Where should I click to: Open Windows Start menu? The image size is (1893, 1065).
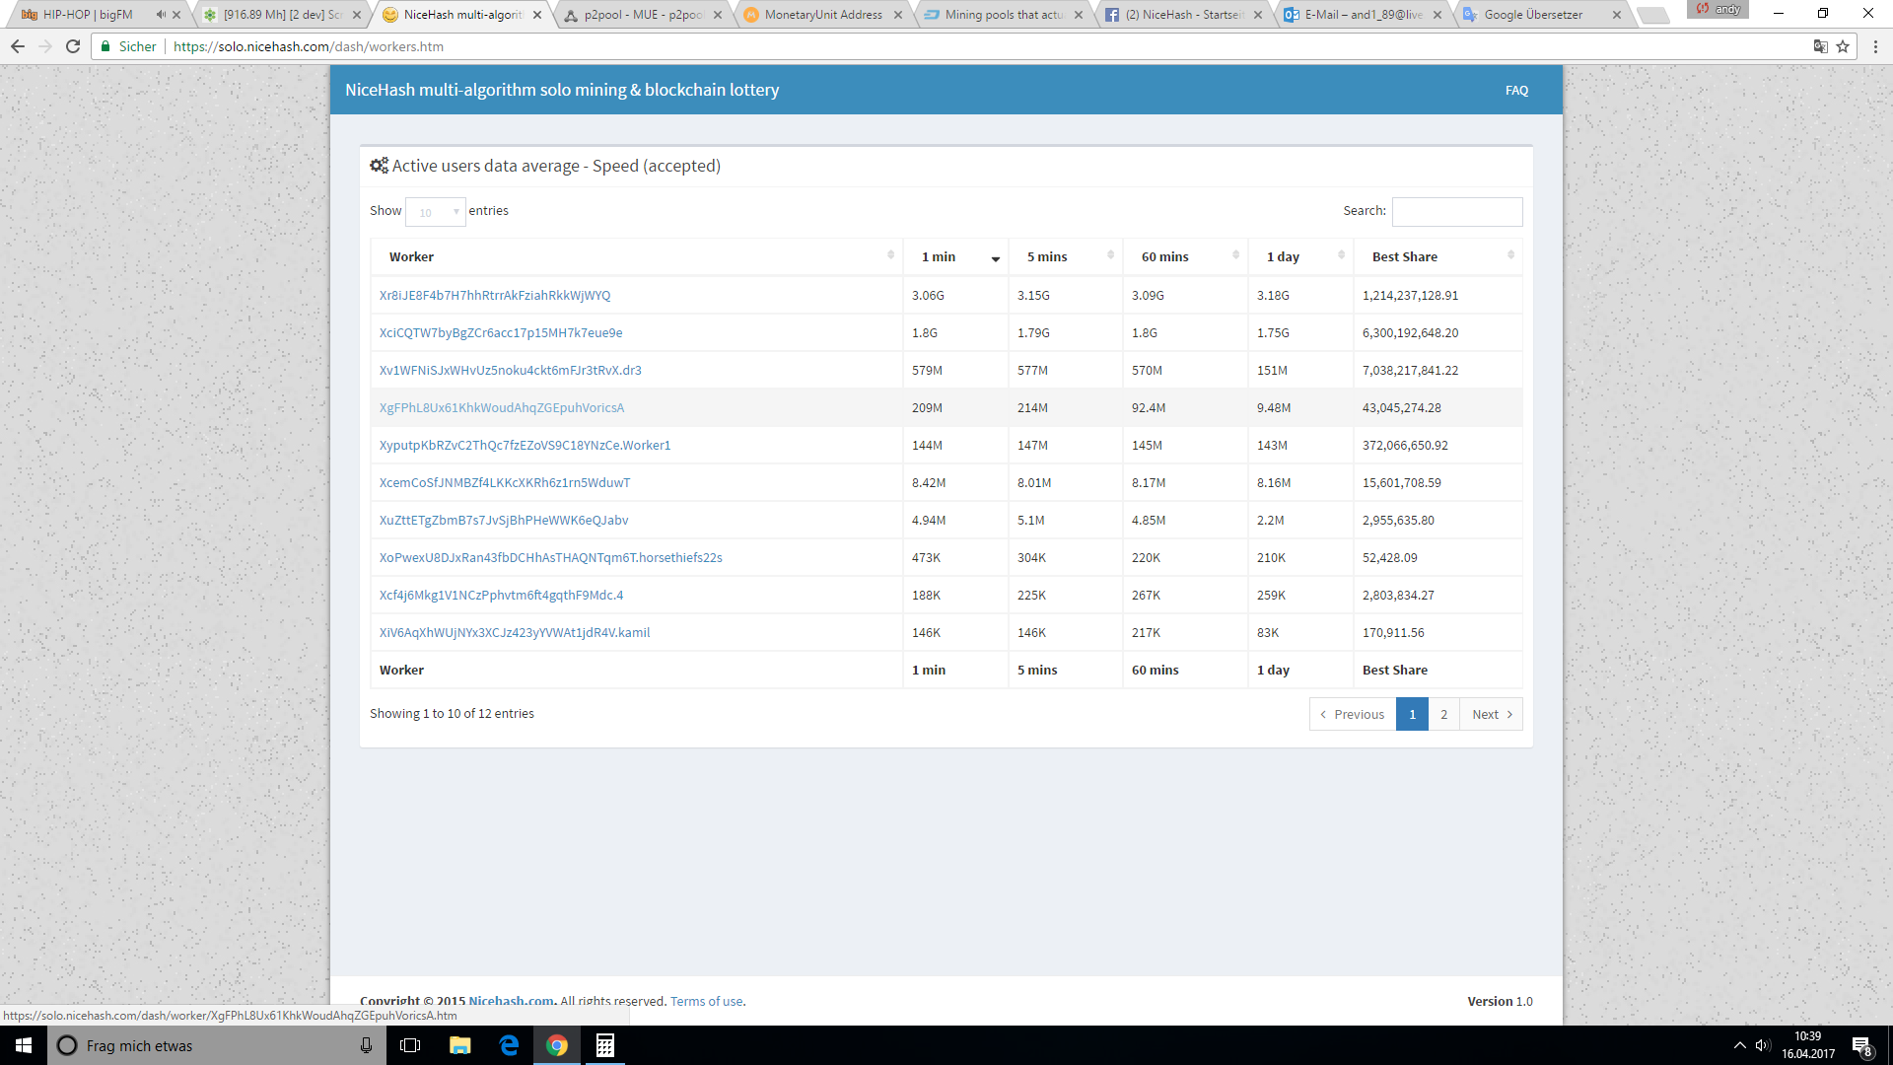pos(24,1045)
